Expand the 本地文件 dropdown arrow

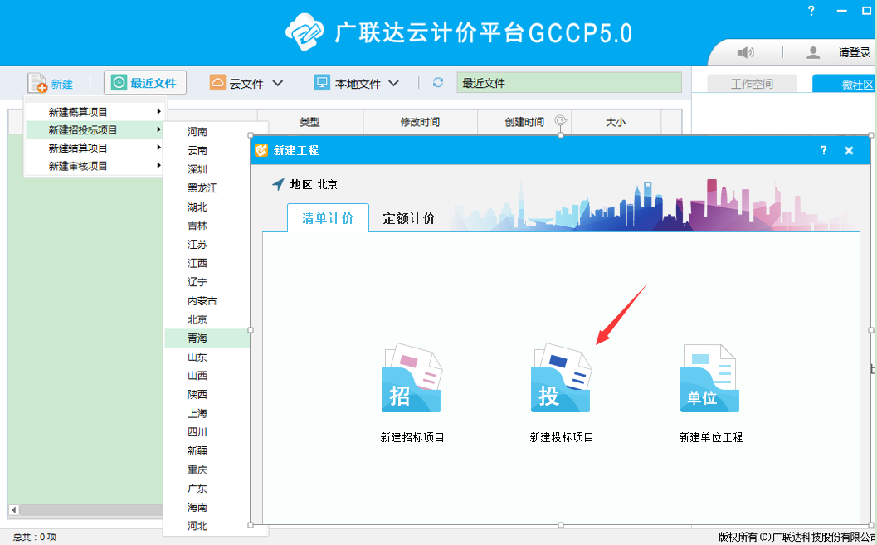(x=394, y=83)
